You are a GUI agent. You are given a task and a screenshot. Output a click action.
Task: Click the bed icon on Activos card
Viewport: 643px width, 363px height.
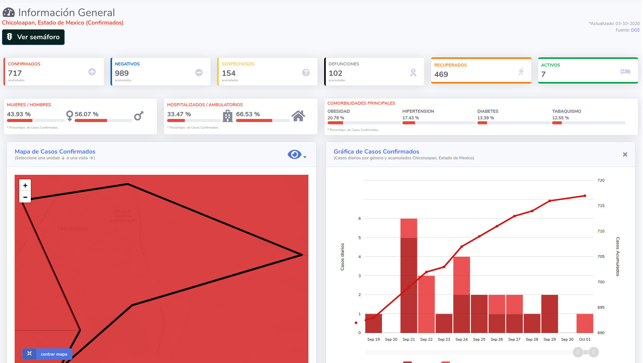click(625, 71)
